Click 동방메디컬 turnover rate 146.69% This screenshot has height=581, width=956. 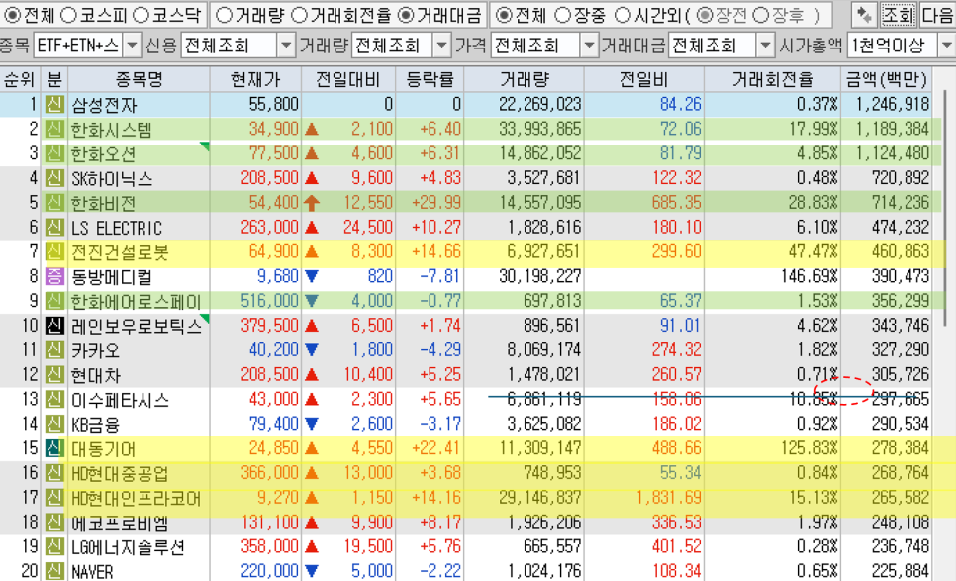click(810, 276)
